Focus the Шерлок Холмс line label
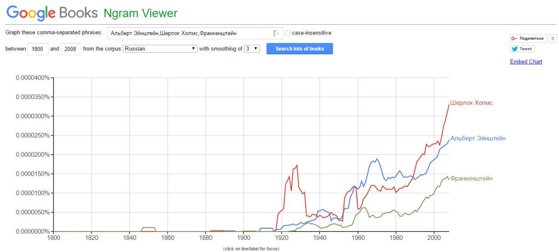This screenshot has width=559, height=252. coord(471,103)
